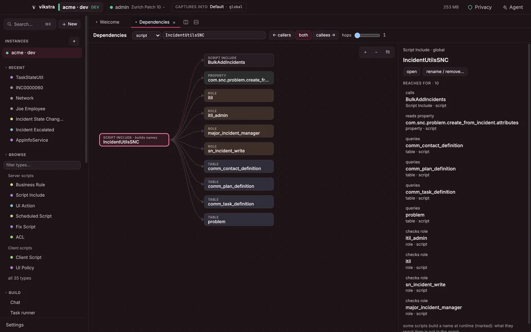Screen dimensions: 531x332
Task: Select the BulkAddIncidents graph node
Action: click(x=239, y=60)
